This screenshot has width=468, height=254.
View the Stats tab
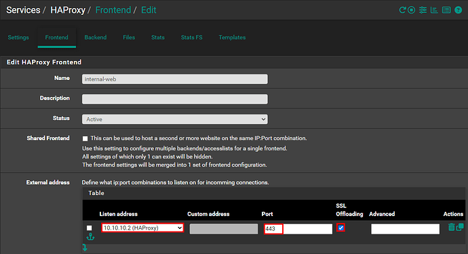pos(158,37)
